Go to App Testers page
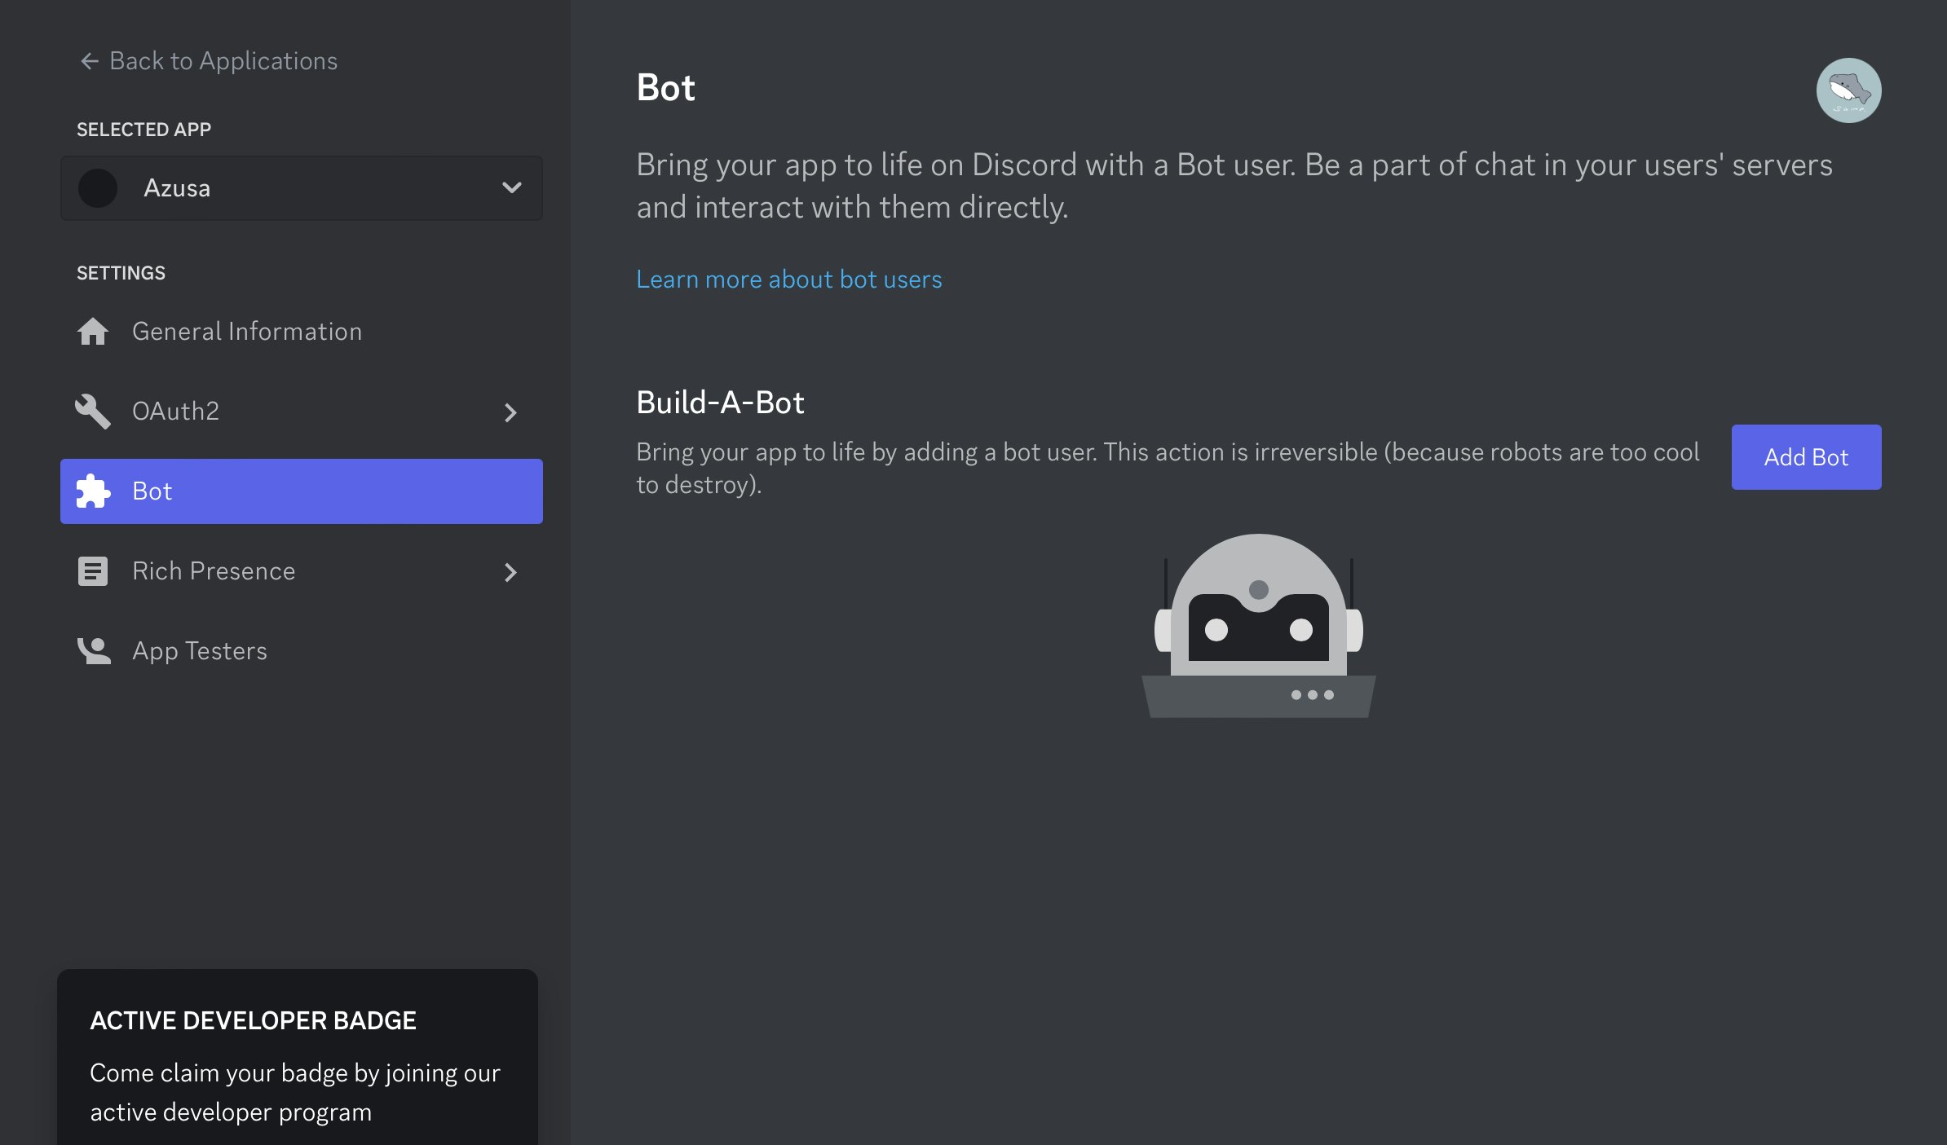1947x1145 pixels. [200, 651]
